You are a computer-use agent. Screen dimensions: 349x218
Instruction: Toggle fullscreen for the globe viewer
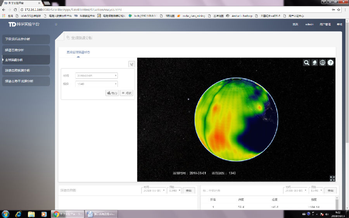click(x=332, y=178)
